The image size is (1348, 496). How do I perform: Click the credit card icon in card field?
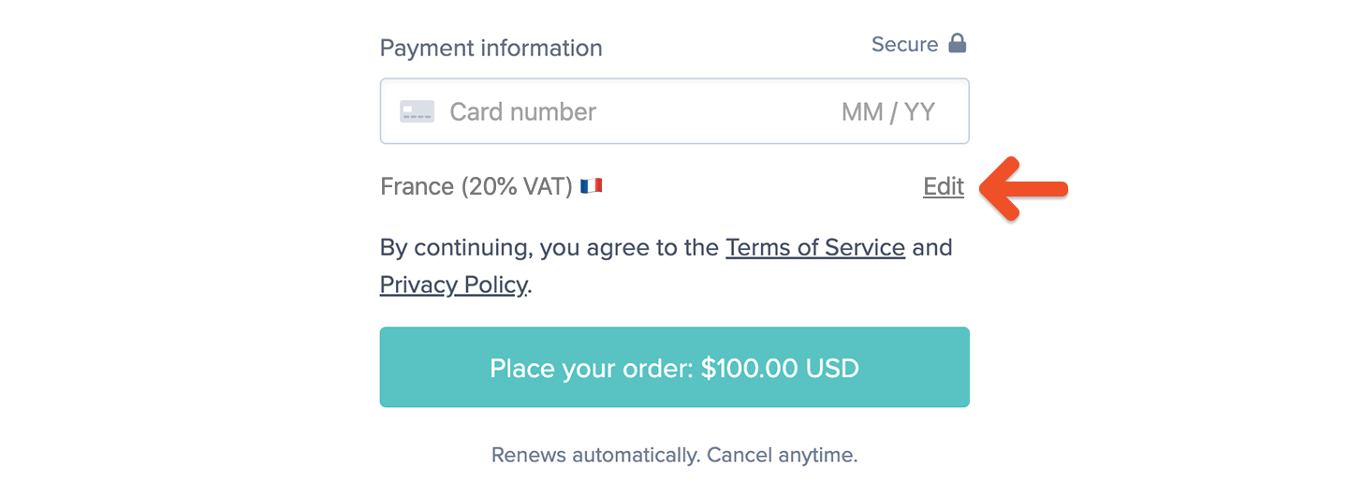(x=417, y=111)
